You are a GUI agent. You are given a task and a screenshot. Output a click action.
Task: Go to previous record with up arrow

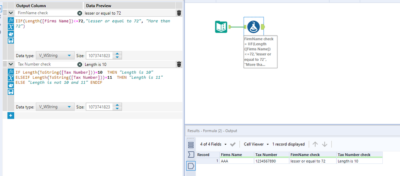(315, 144)
